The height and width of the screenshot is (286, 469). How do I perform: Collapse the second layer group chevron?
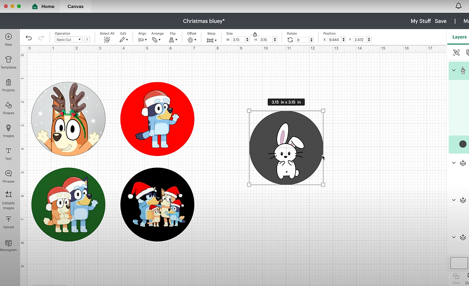(x=454, y=163)
